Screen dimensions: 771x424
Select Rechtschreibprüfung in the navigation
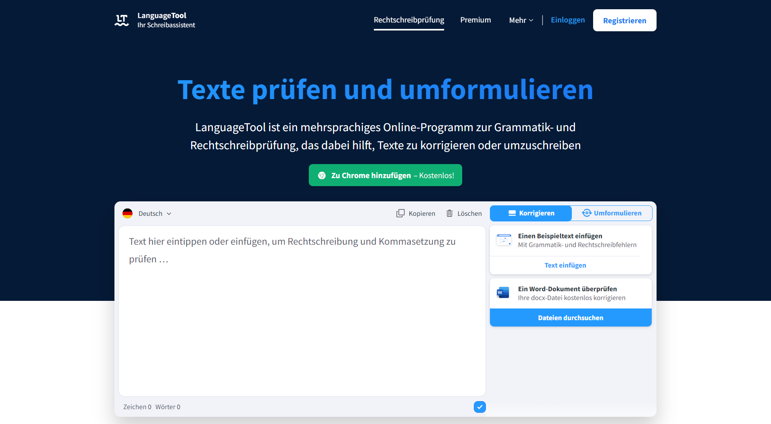point(408,20)
